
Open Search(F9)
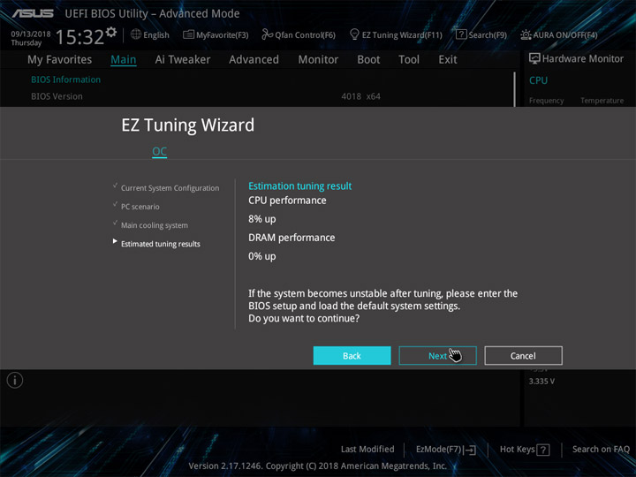(481, 34)
